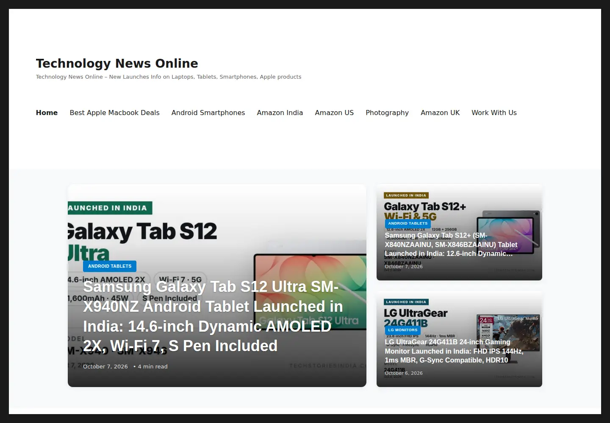The width and height of the screenshot is (610, 423).
Task: Open the Technology News Online site title
Action: [117, 63]
